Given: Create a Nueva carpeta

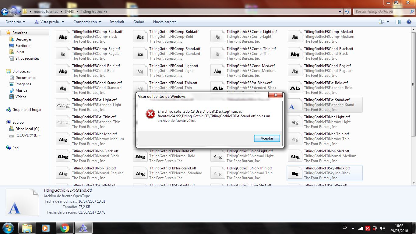Looking at the screenshot, I should [165, 22].
